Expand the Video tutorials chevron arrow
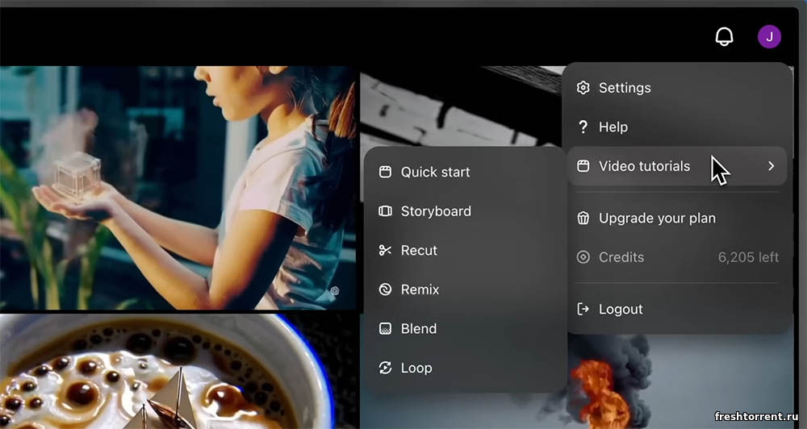807x429 pixels. pyautogui.click(x=771, y=166)
